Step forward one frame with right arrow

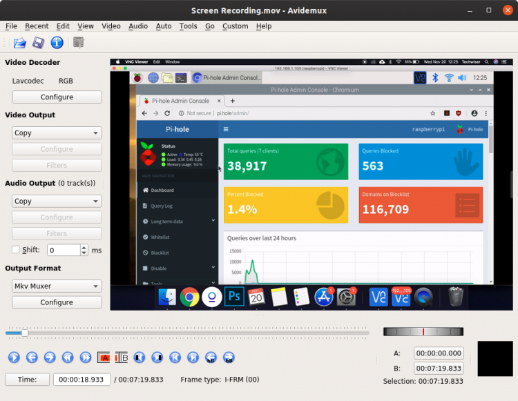pyautogui.click(x=50, y=358)
